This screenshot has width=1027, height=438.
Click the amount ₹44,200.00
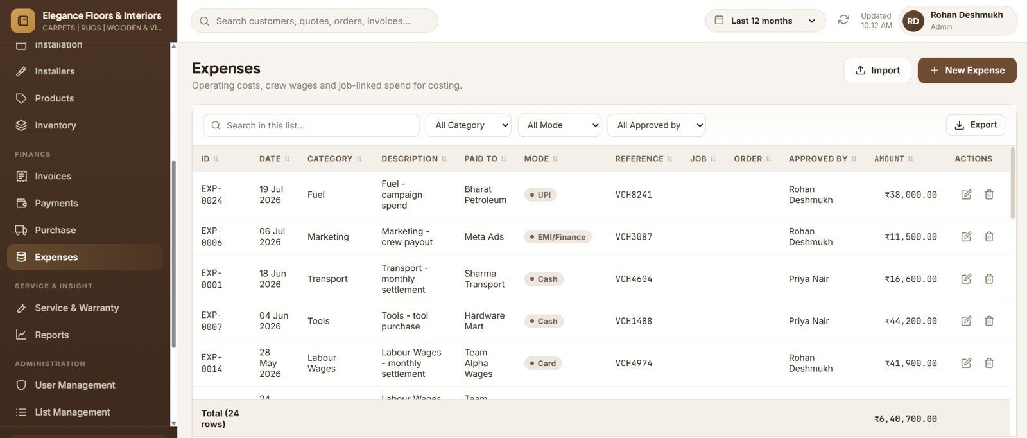[x=911, y=320]
